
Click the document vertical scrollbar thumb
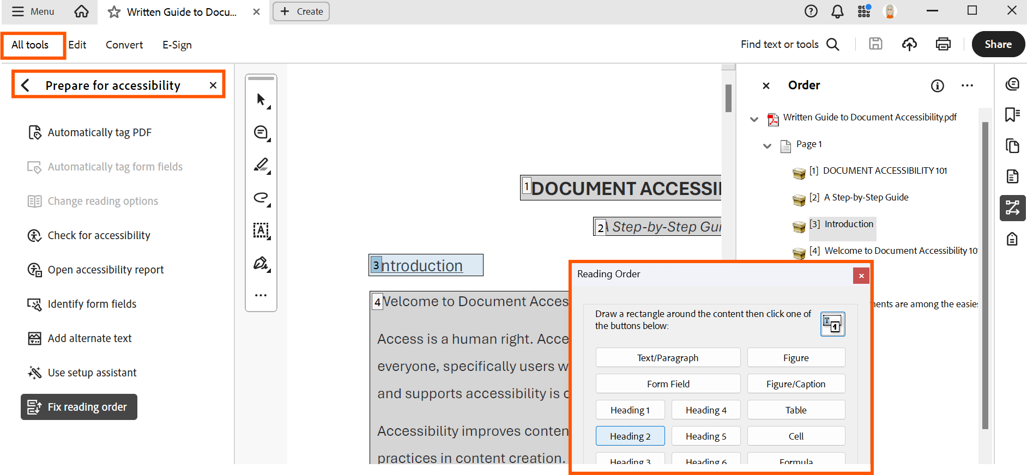click(x=728, y=98)
